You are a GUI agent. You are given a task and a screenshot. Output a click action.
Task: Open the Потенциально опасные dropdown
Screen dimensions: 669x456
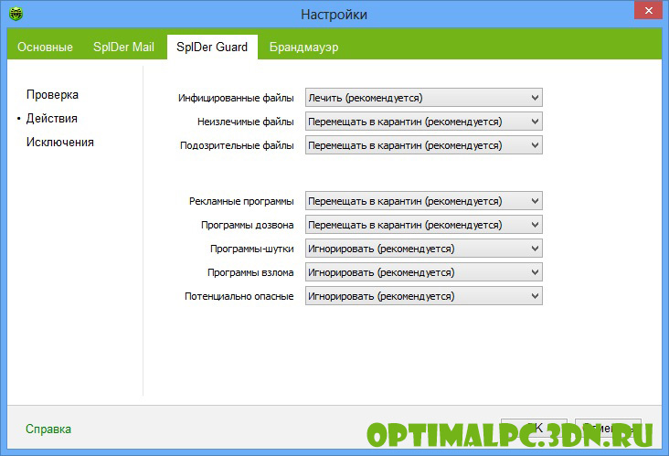tap(424, 296)
